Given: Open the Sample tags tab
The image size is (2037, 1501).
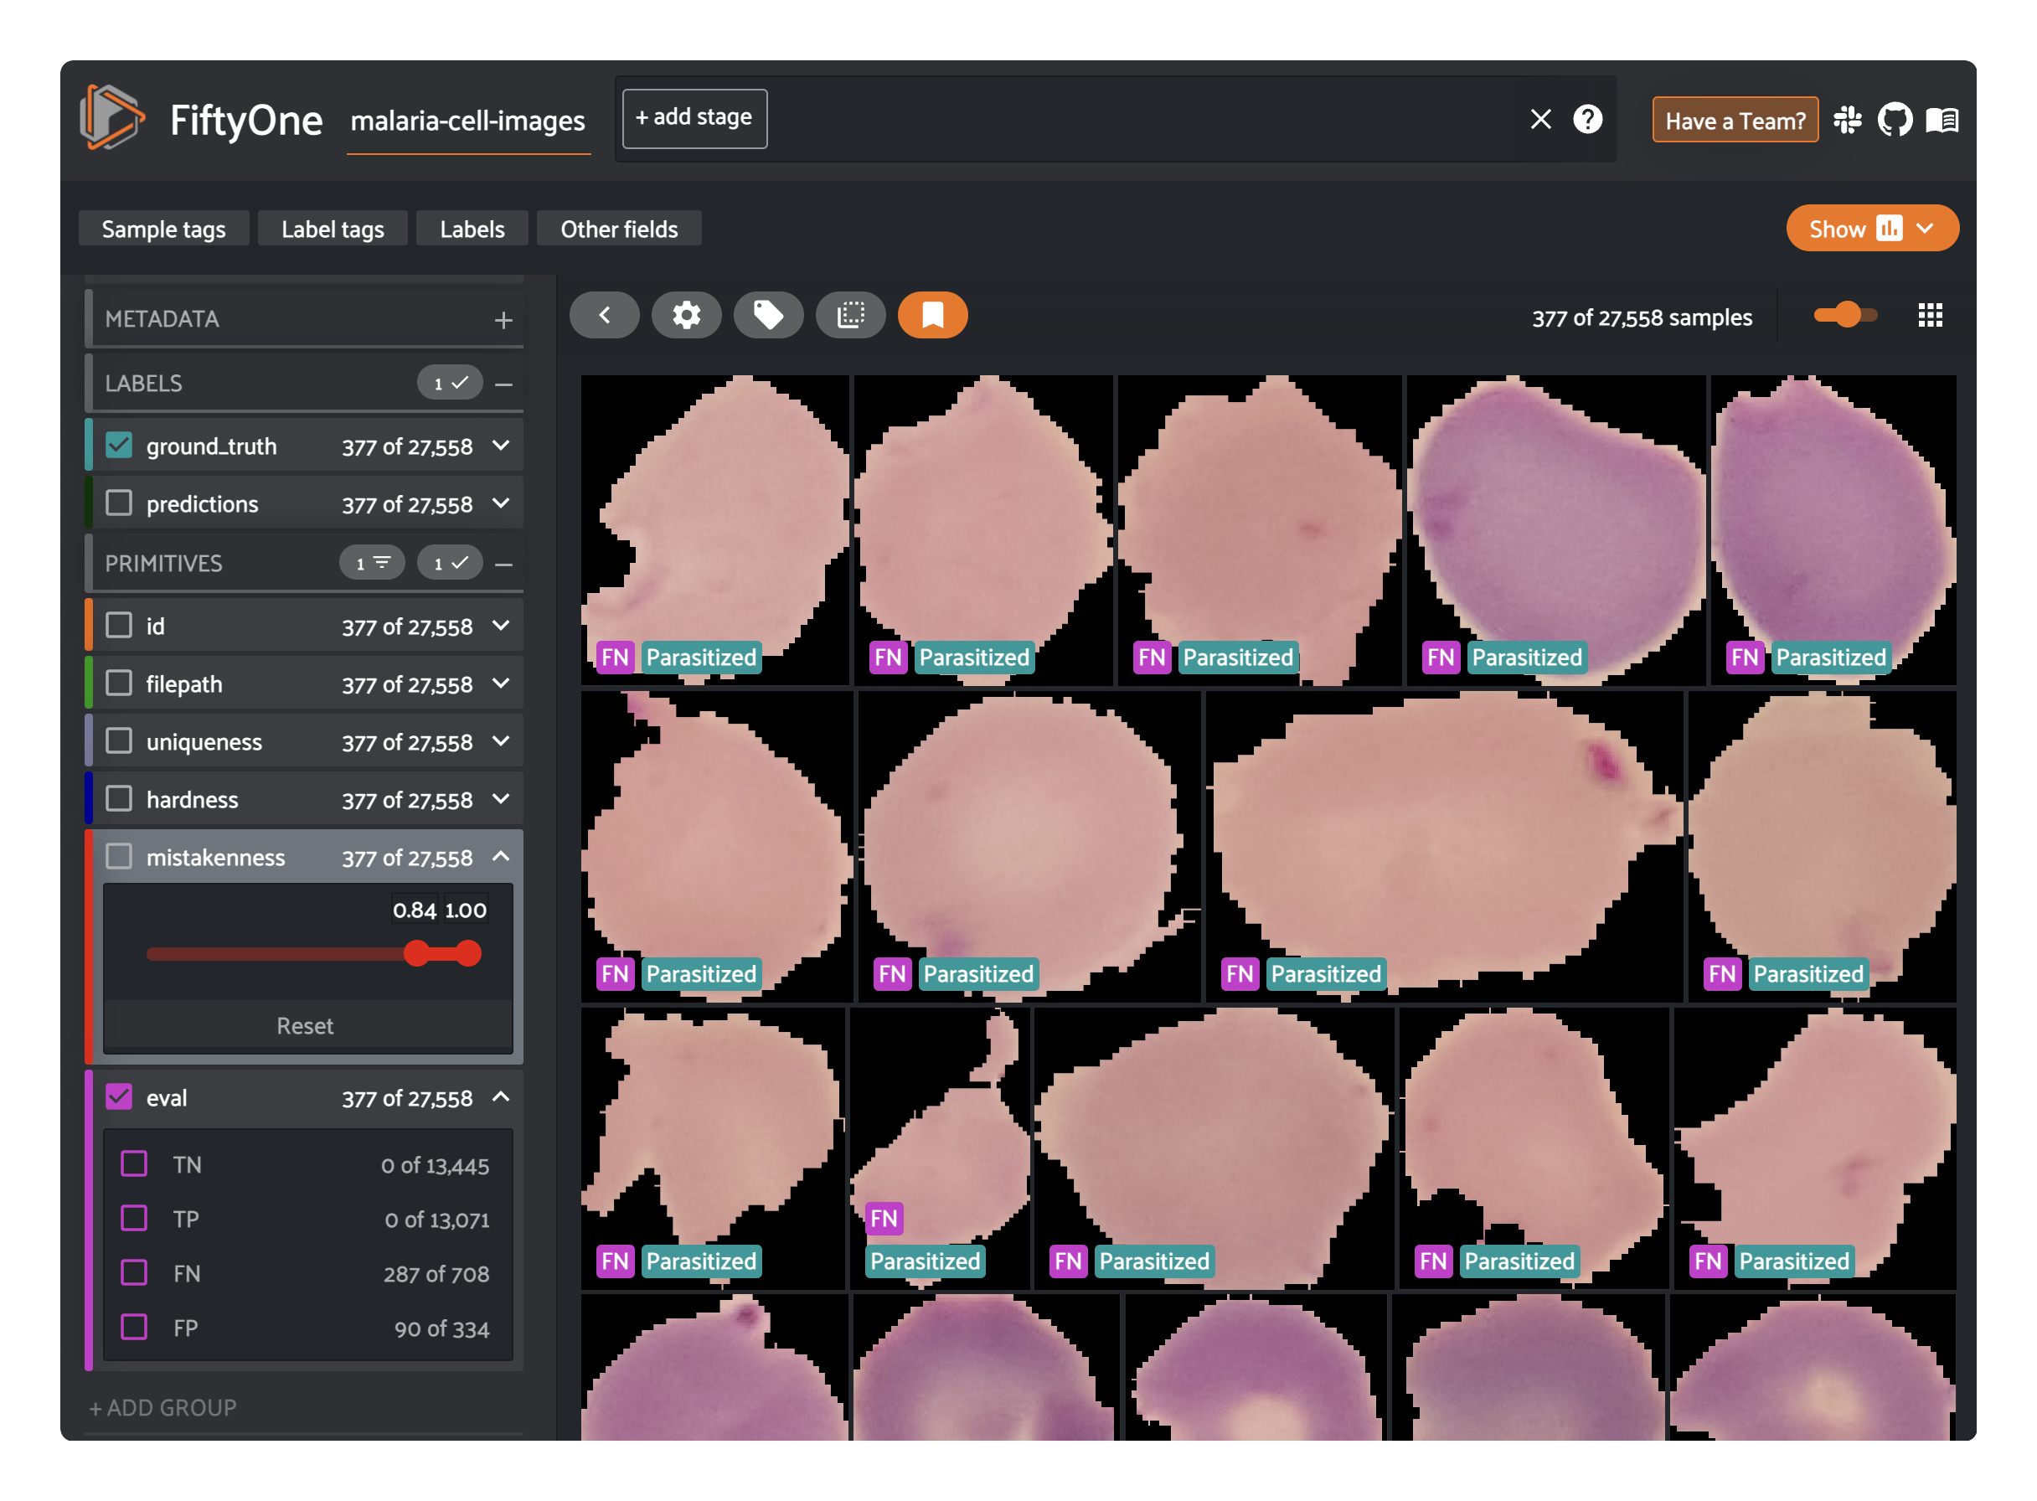Looking at the screenshot, I should coord(163,229).
